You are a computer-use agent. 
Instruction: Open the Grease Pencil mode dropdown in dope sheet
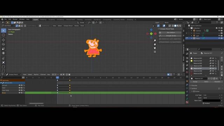pos(14,75)
